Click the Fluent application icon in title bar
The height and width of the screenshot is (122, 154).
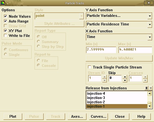tap(3, 3)
